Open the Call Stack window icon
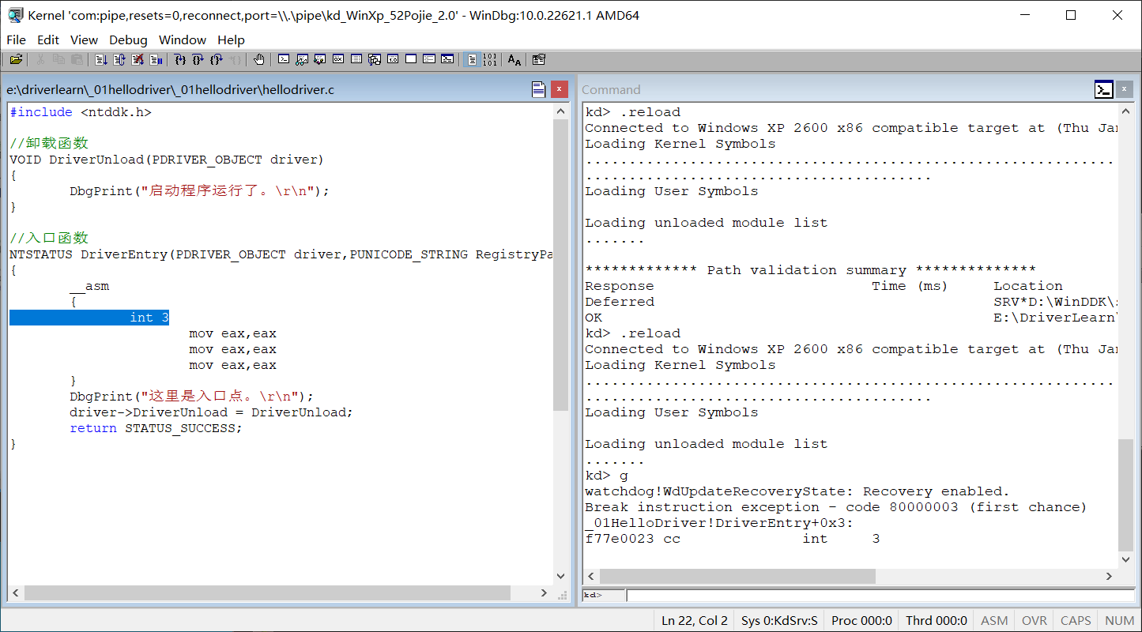Screen dimensions: 1142x632 (375, 59)
